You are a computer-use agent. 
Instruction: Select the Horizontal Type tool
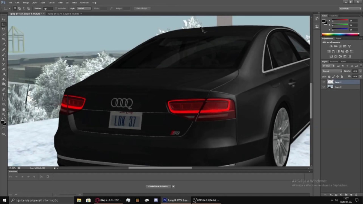(4, 94)
